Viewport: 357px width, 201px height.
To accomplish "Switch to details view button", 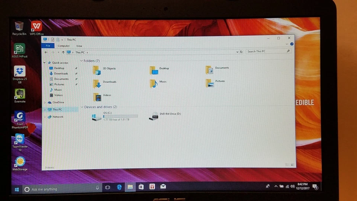I will pos(287,165).
